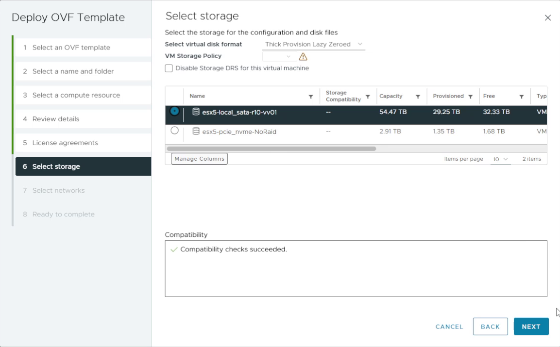This screenshot has width=560, height=347.
Task: Open the filter on the Name column
Action: coord(311,96)
